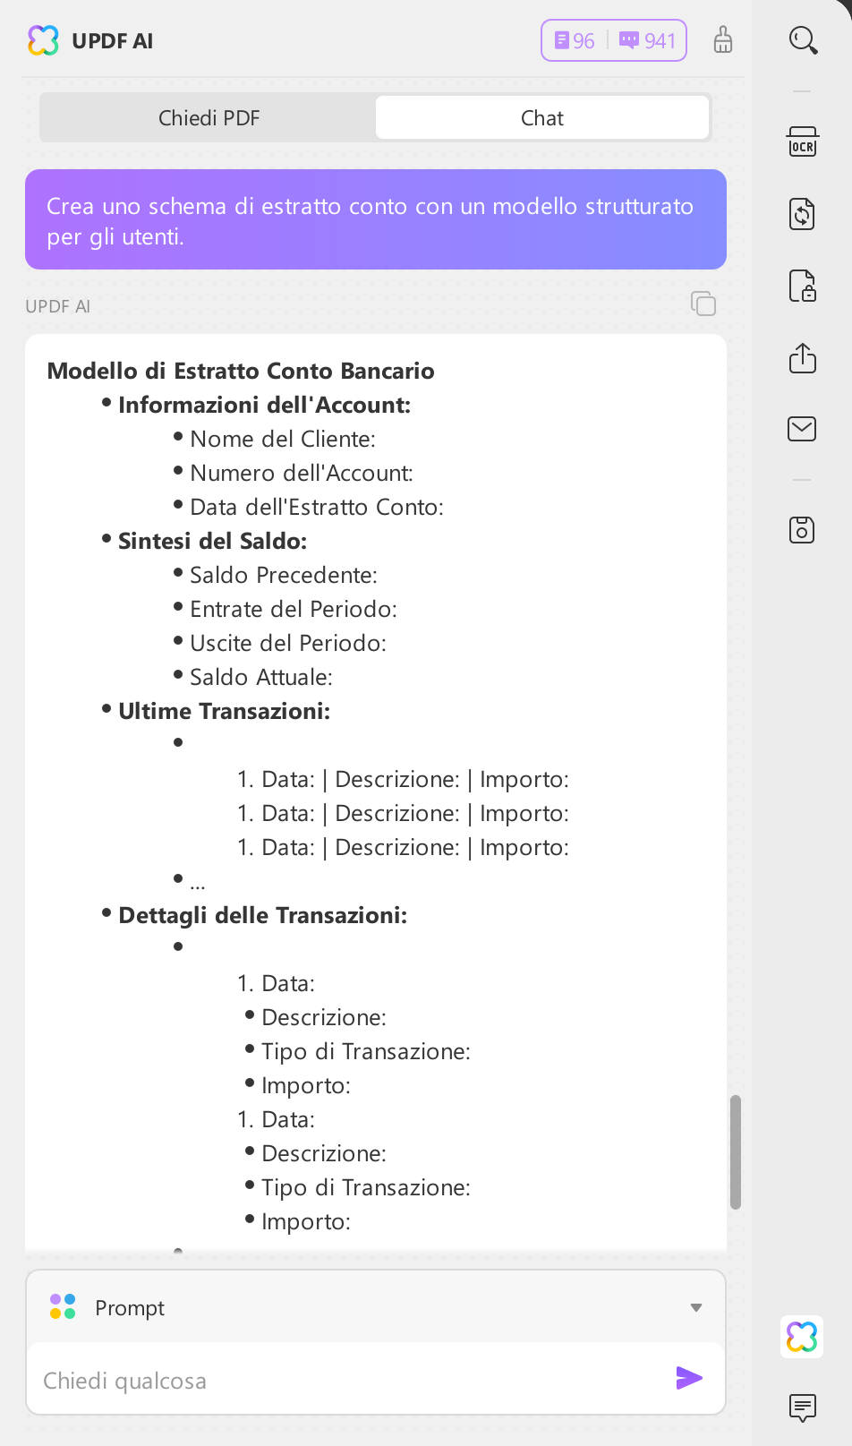
Task: Click the UPDF AI logo top left
Action: (x=42, y=40)
